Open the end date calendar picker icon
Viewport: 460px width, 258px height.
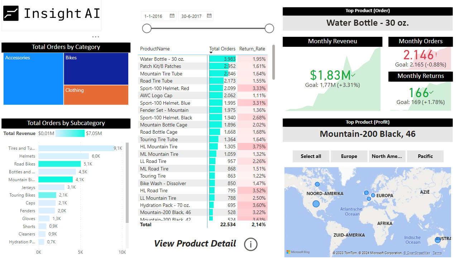click(209, 16)
